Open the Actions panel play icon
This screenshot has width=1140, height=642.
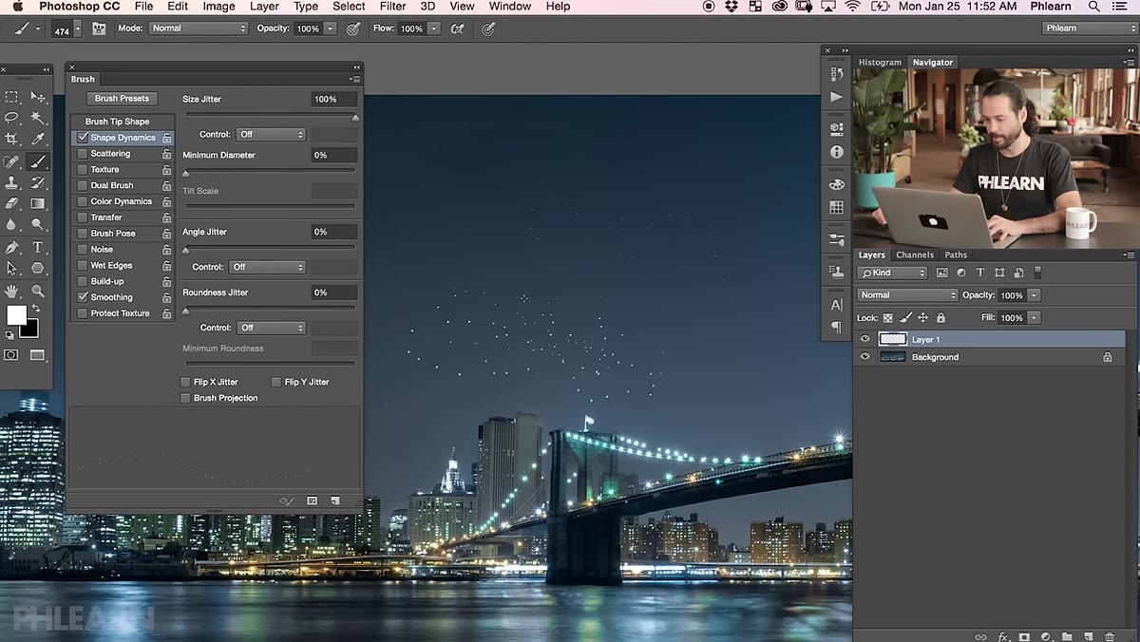(836, 97)
